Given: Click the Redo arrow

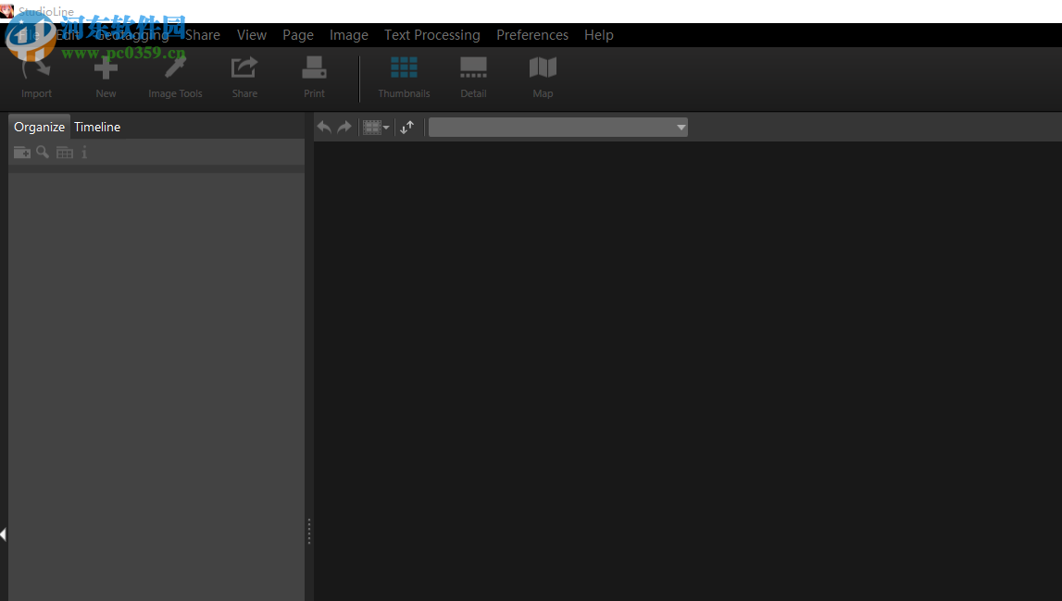Looking at the screenshot, I should (344, 127).
